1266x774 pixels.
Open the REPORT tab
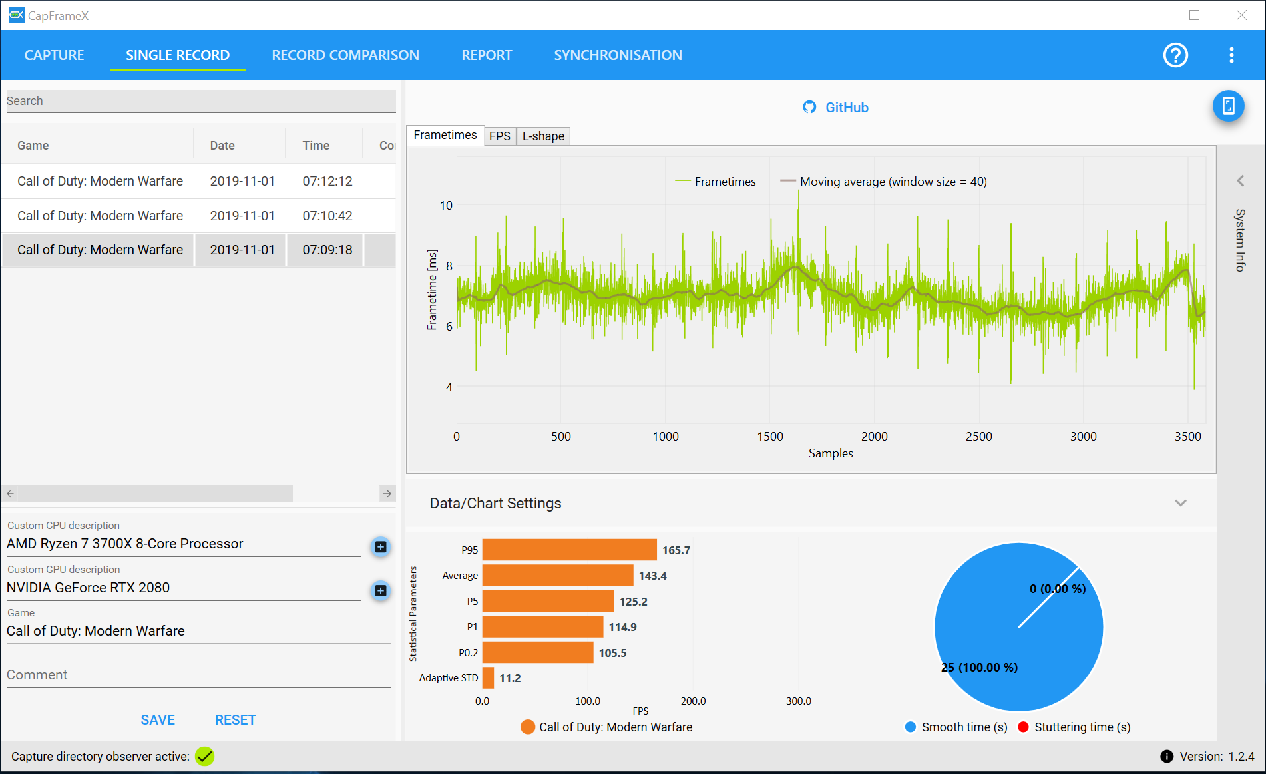(487, 55)
